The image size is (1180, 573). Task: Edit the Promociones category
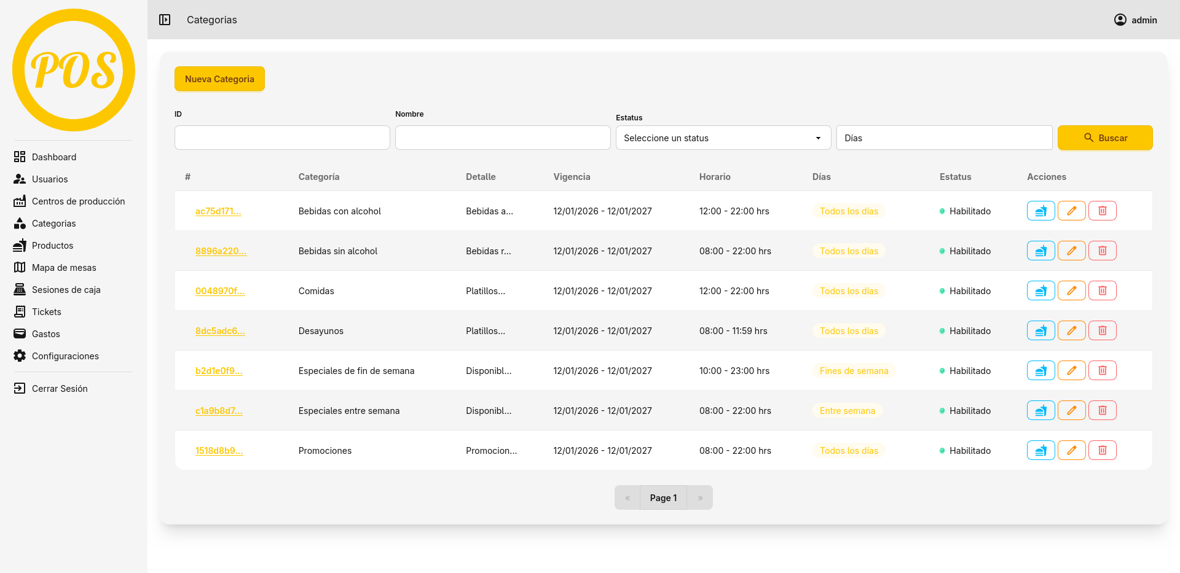pyautogui.click(x=1071, y=450)
